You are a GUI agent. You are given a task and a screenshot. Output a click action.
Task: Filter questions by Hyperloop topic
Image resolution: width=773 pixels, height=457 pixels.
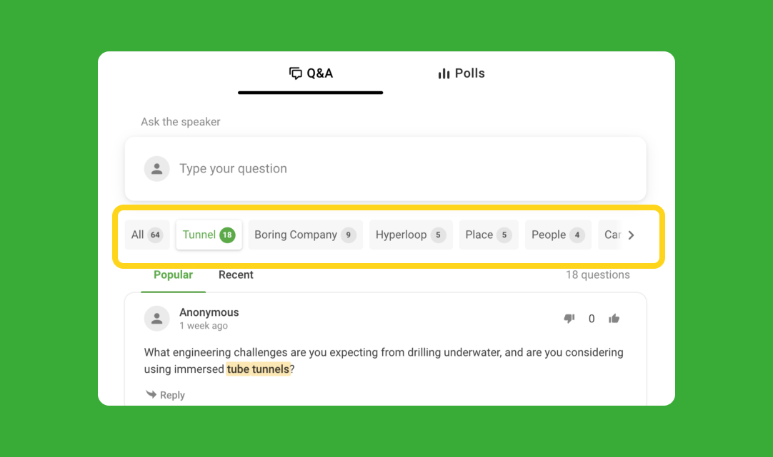(x=412, y=235)
